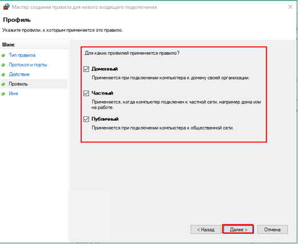Uncheck the Доменный profile checkbox
The image size is (298, 244).
tap(86, 69)
